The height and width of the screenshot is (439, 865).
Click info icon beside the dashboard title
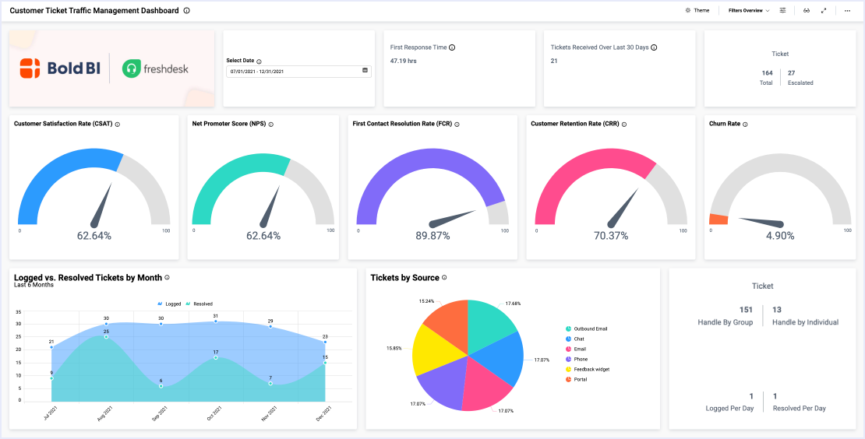tap(186, 10)
